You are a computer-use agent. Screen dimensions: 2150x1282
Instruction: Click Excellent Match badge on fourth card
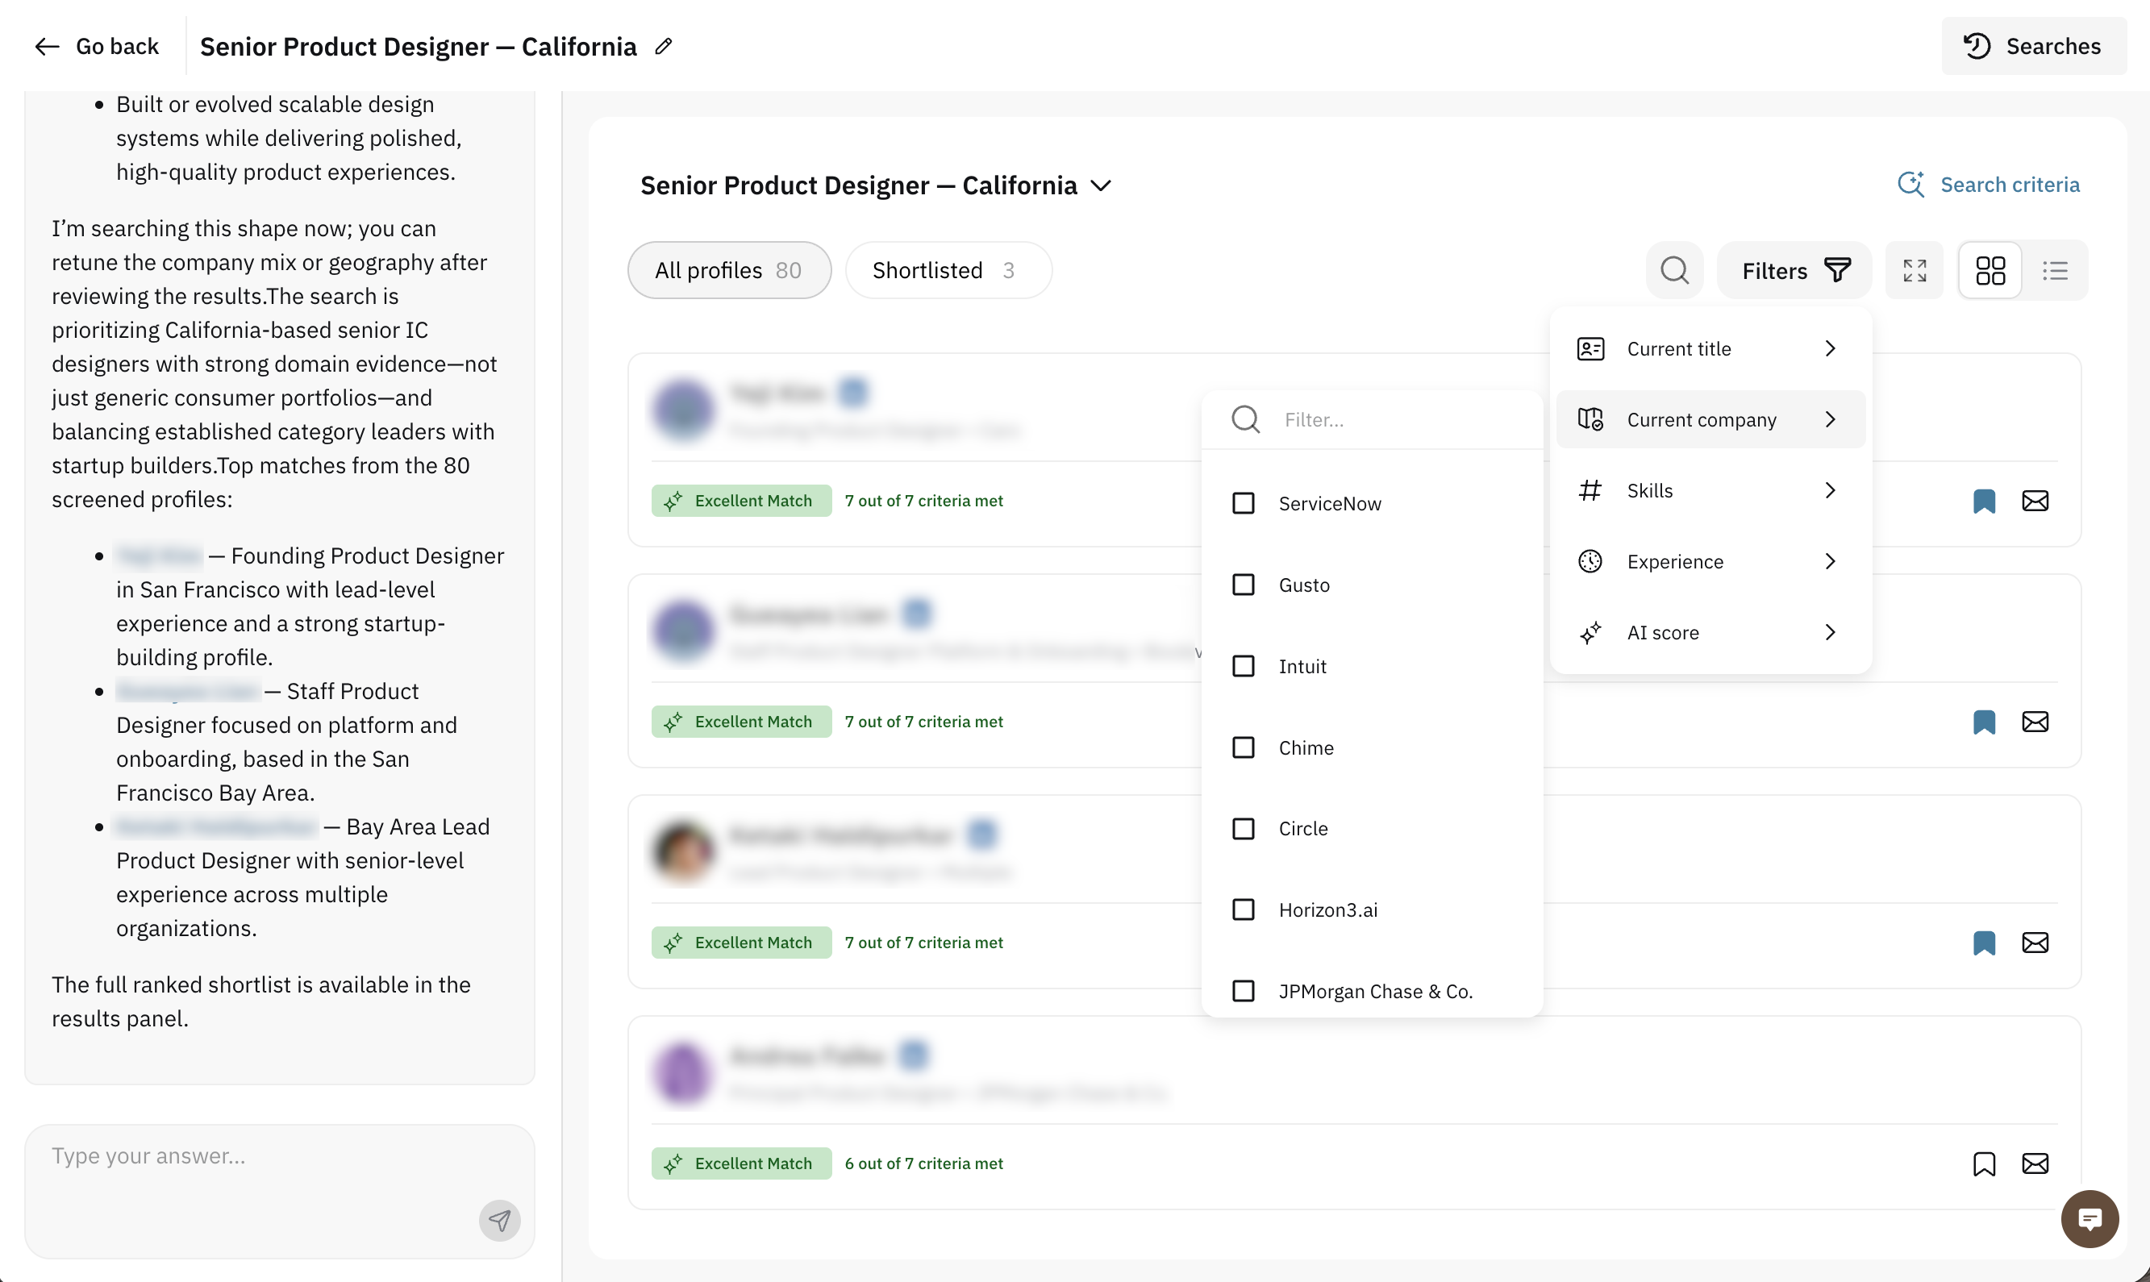(x=741, y=1164)
